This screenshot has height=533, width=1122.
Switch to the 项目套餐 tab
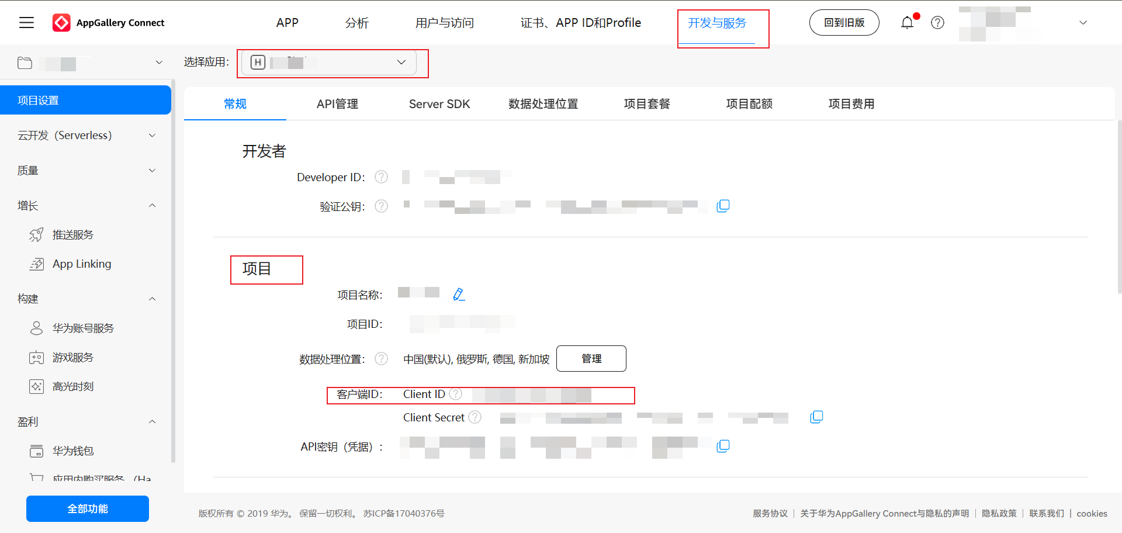coord(647,104)
